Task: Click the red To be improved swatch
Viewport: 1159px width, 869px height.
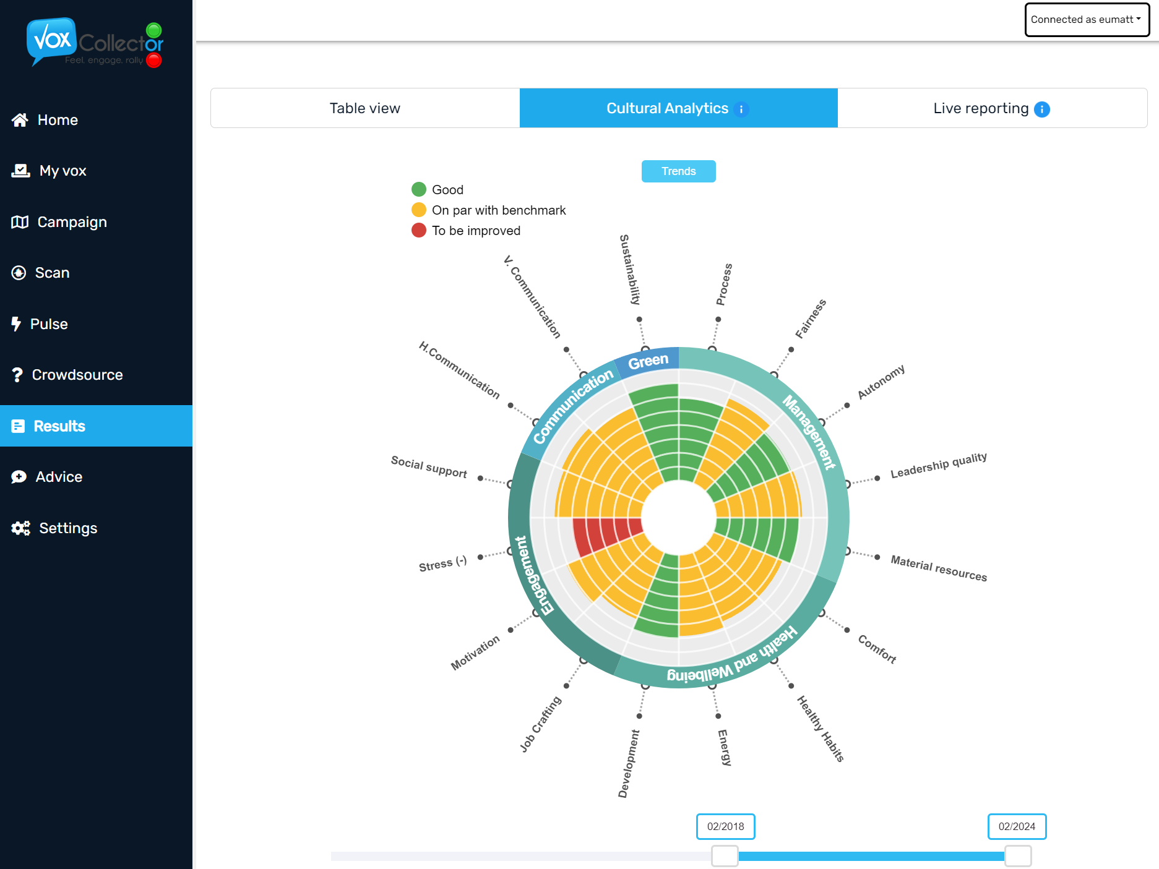Action: (419, 231)
